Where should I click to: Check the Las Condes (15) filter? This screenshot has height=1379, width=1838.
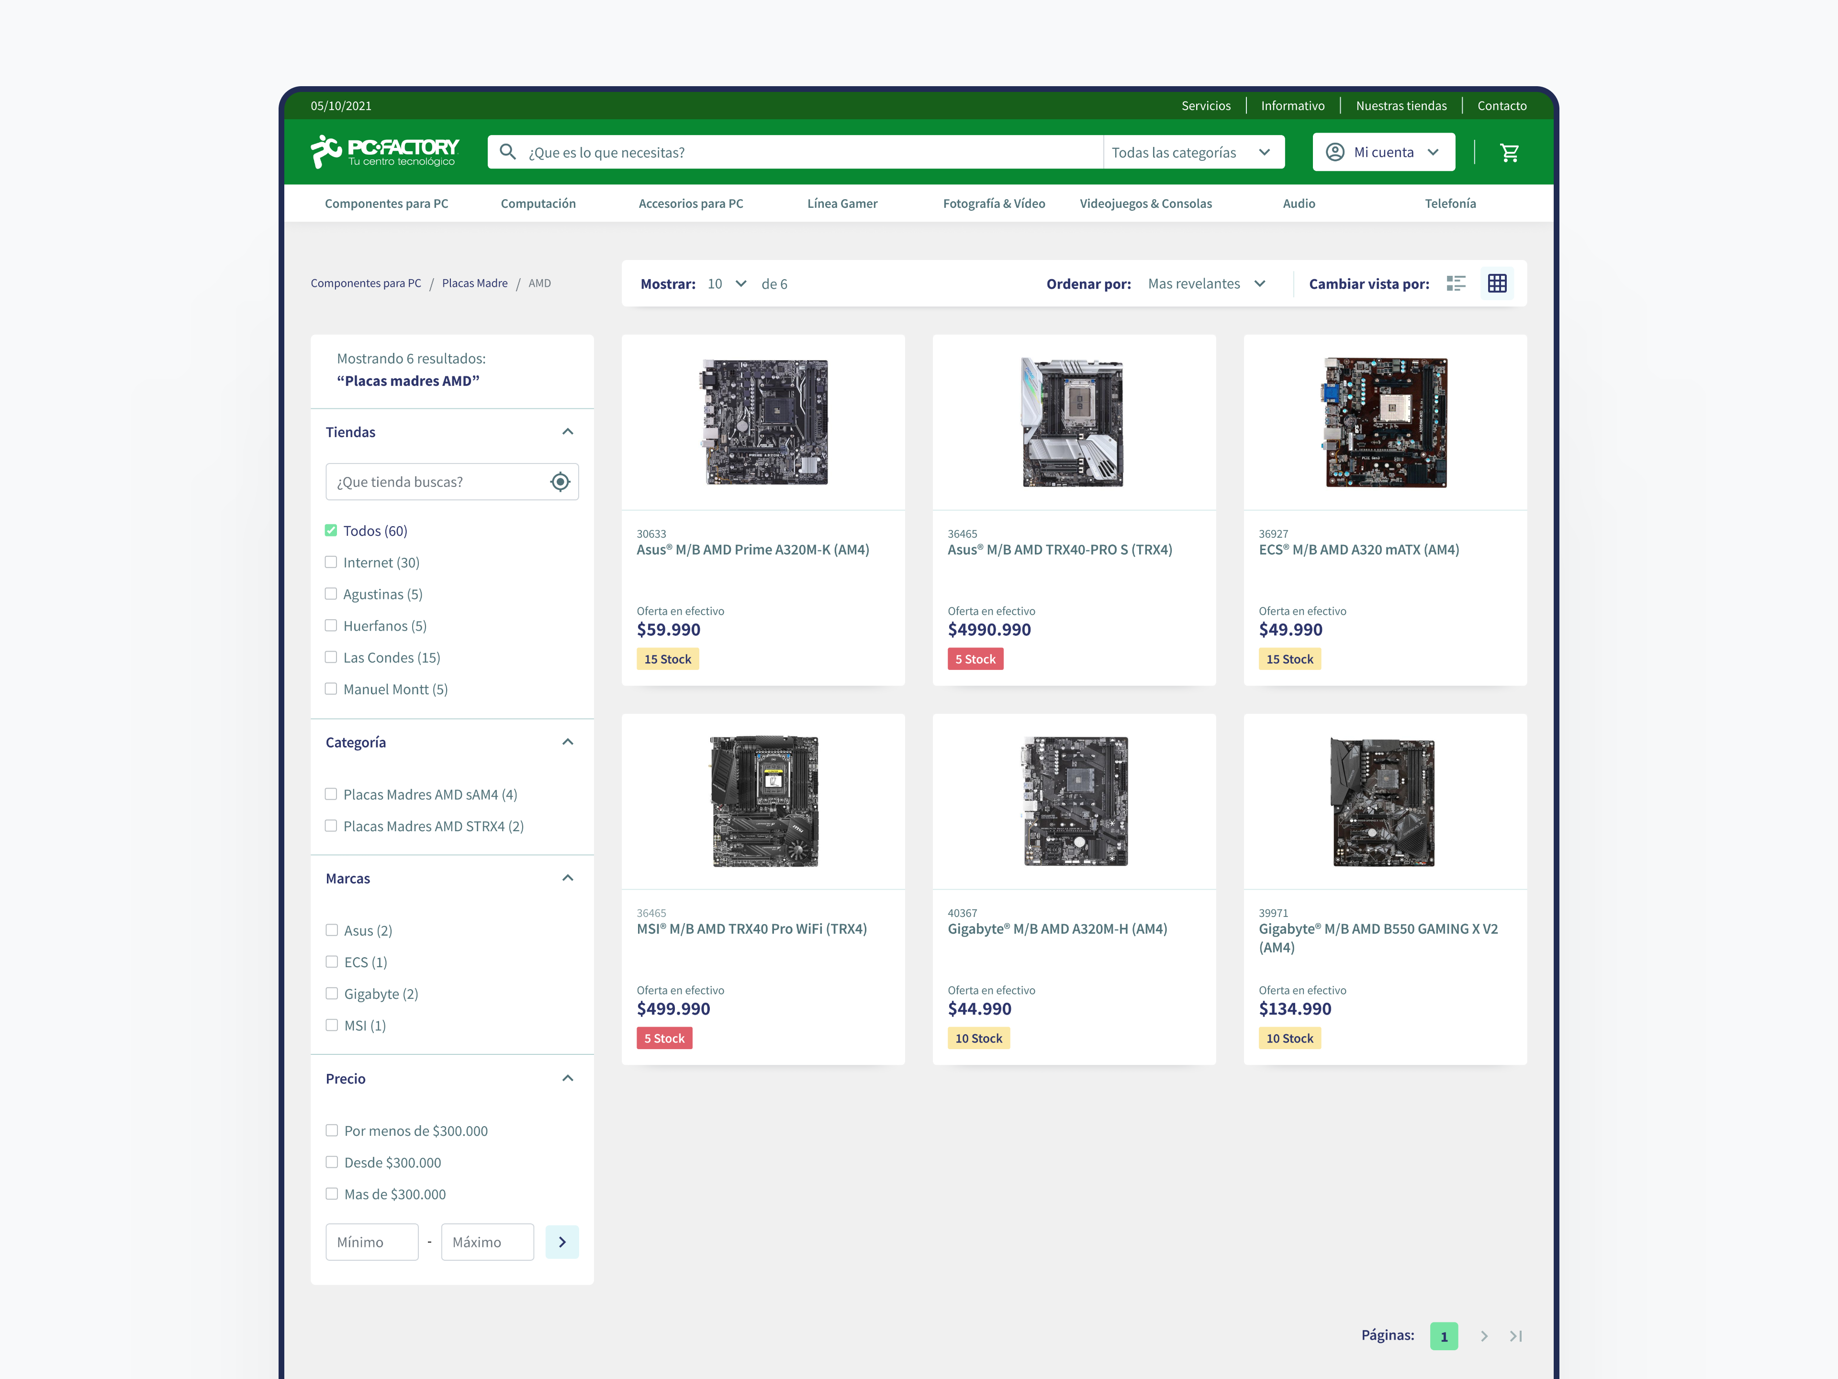[x=331, y=656]
